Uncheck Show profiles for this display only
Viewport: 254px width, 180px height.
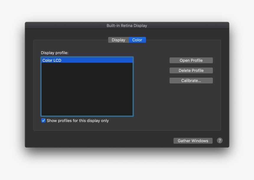[43, 121]
